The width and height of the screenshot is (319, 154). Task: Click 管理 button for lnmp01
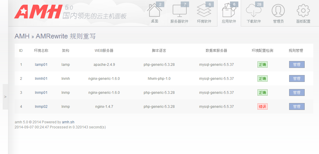click(x=297, y=93)
